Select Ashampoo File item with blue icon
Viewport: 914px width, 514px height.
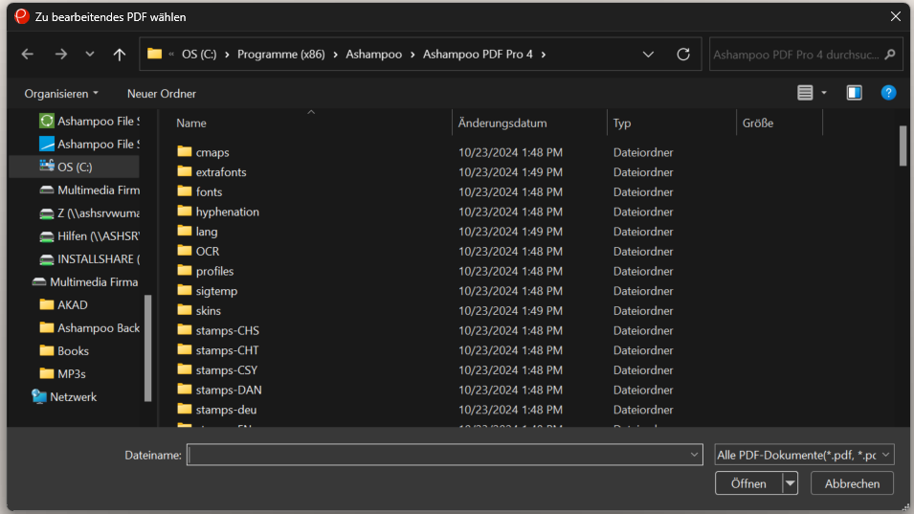coord(89,144)
